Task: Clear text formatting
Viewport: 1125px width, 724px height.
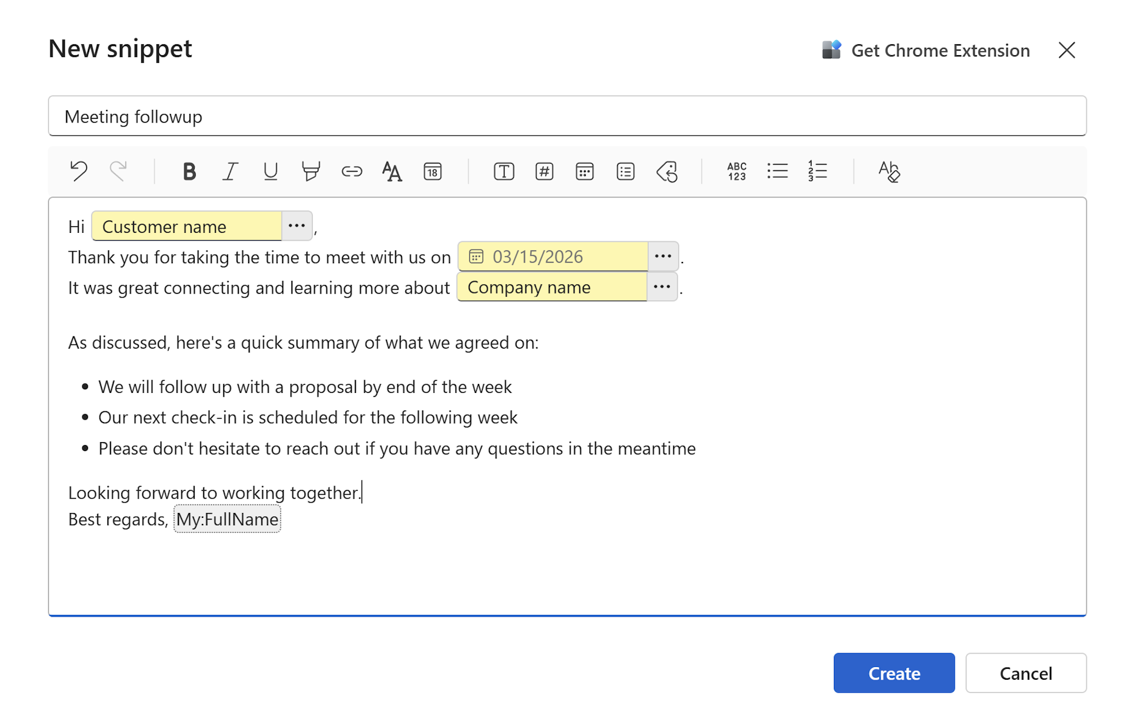Action: click(x=889, y=172)
